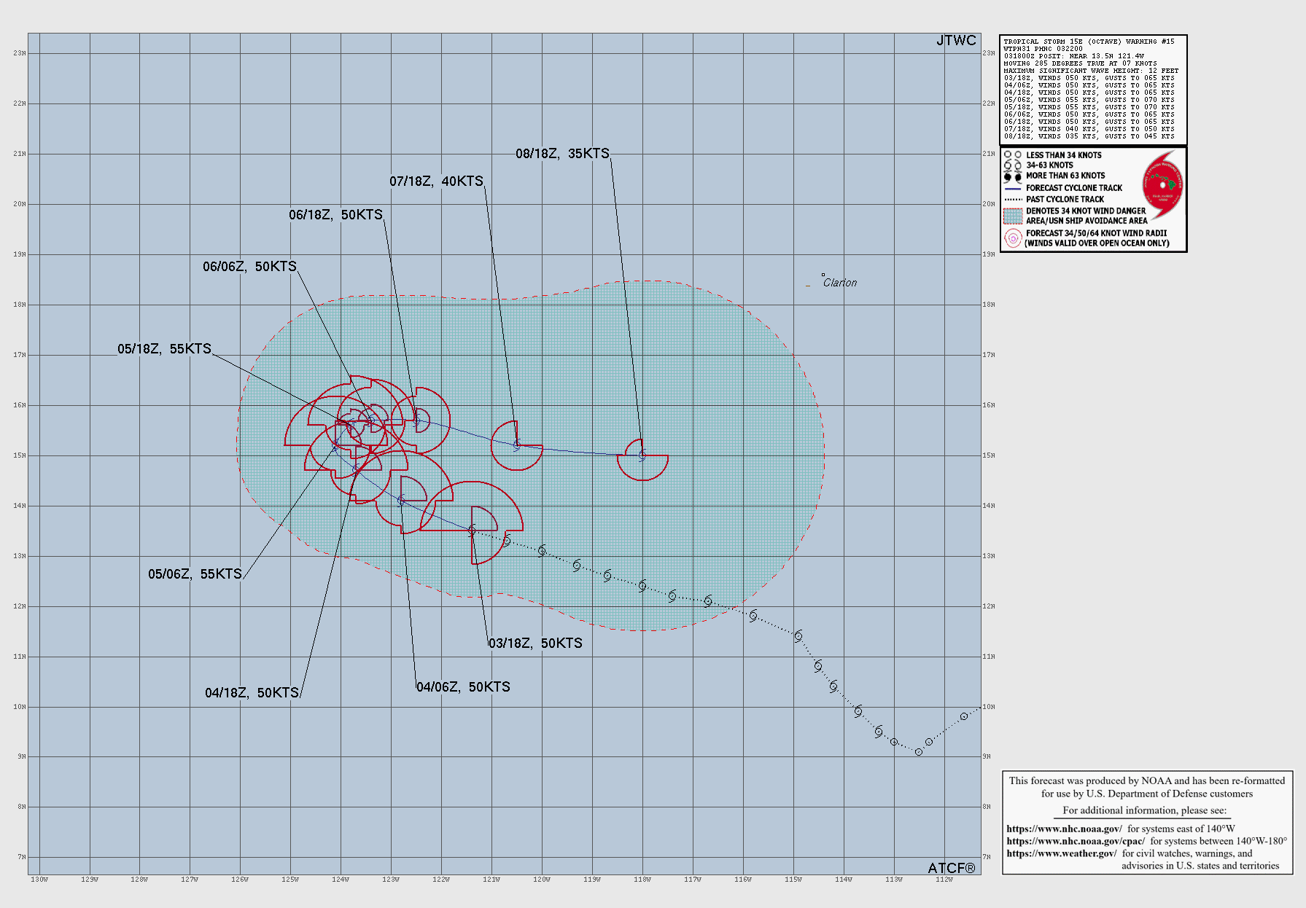Image resolution: width=1306 pixels, height=908 pixels.
Task: Click the '04/06Z, 50KTS' forecast label
Action: click(463, 687)
